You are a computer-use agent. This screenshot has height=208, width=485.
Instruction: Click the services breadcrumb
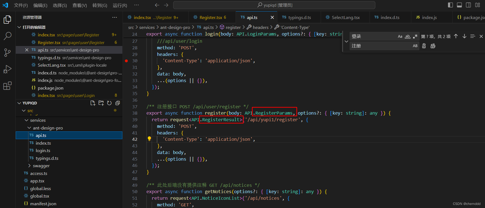tap(147, 27)
